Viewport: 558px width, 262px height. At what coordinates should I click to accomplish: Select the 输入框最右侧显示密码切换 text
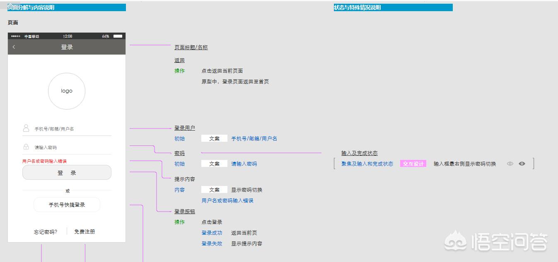click(465, 164)
